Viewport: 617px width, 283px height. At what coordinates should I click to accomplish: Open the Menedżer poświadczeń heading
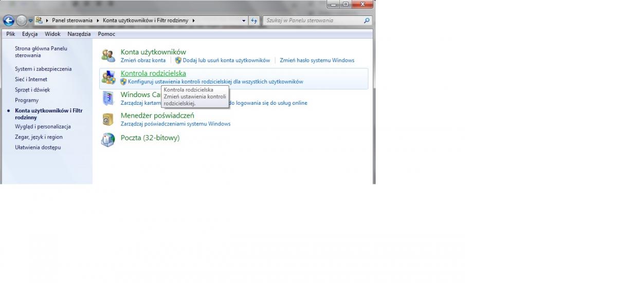157,116
